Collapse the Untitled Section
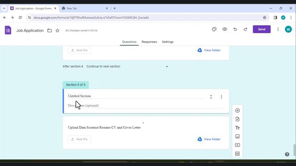This screenshot has width=296, height=166. 211,97
